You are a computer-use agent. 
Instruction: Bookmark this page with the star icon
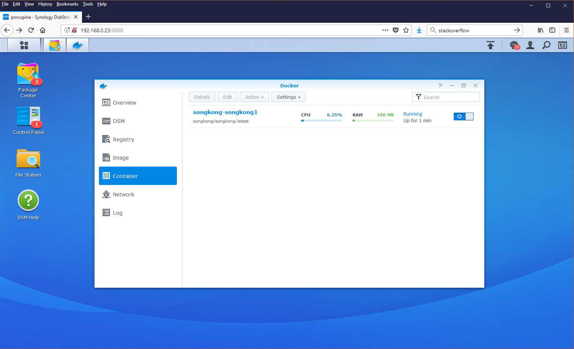[406, 30]
